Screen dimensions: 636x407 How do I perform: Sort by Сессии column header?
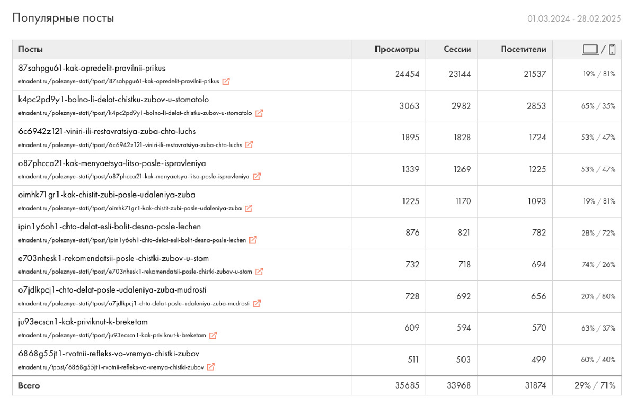(x=457, y=49)
